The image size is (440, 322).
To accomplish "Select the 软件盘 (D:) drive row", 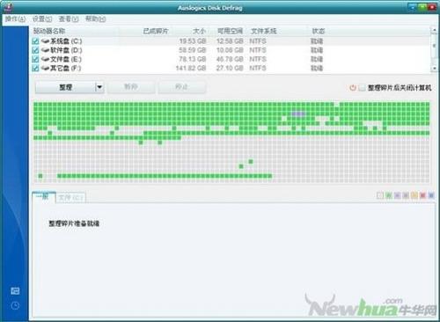I will pos(231,50).
